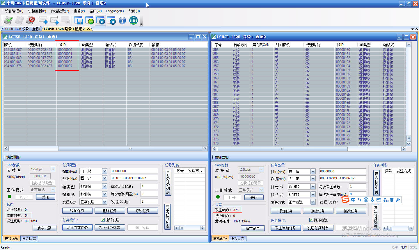Screen dimensions: 419x250
Task: Open the 发送方式 dropdown in right panel
Action: tap(313, 202)
